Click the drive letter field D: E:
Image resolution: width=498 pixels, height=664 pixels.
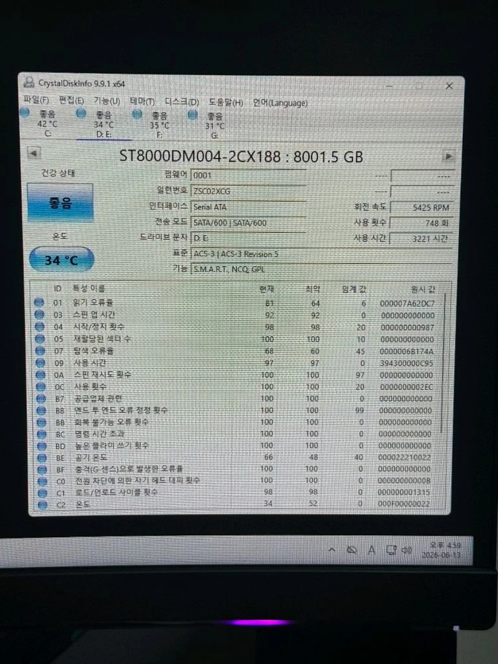[248, 238]
